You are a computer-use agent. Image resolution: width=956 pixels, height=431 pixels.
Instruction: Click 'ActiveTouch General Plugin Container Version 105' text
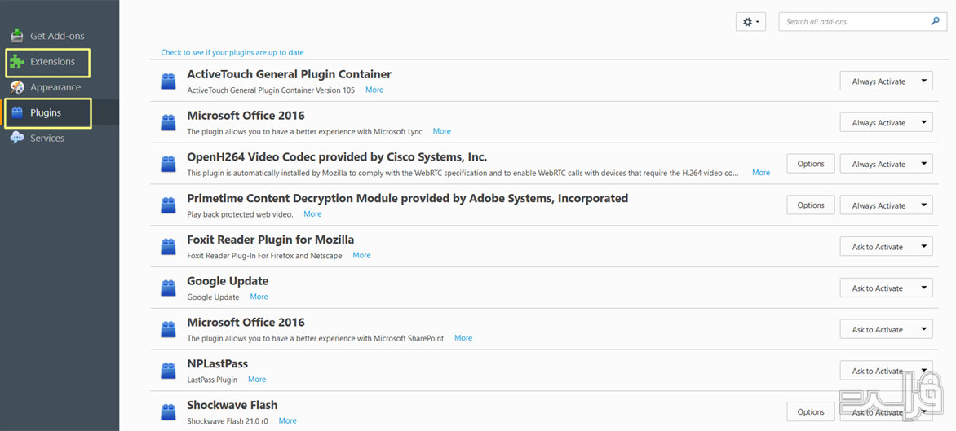pos(271,90)
